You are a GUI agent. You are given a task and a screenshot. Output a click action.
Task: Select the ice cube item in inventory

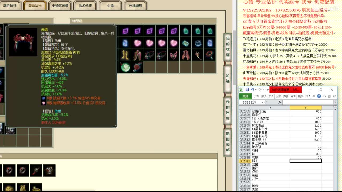coord(198,43)
